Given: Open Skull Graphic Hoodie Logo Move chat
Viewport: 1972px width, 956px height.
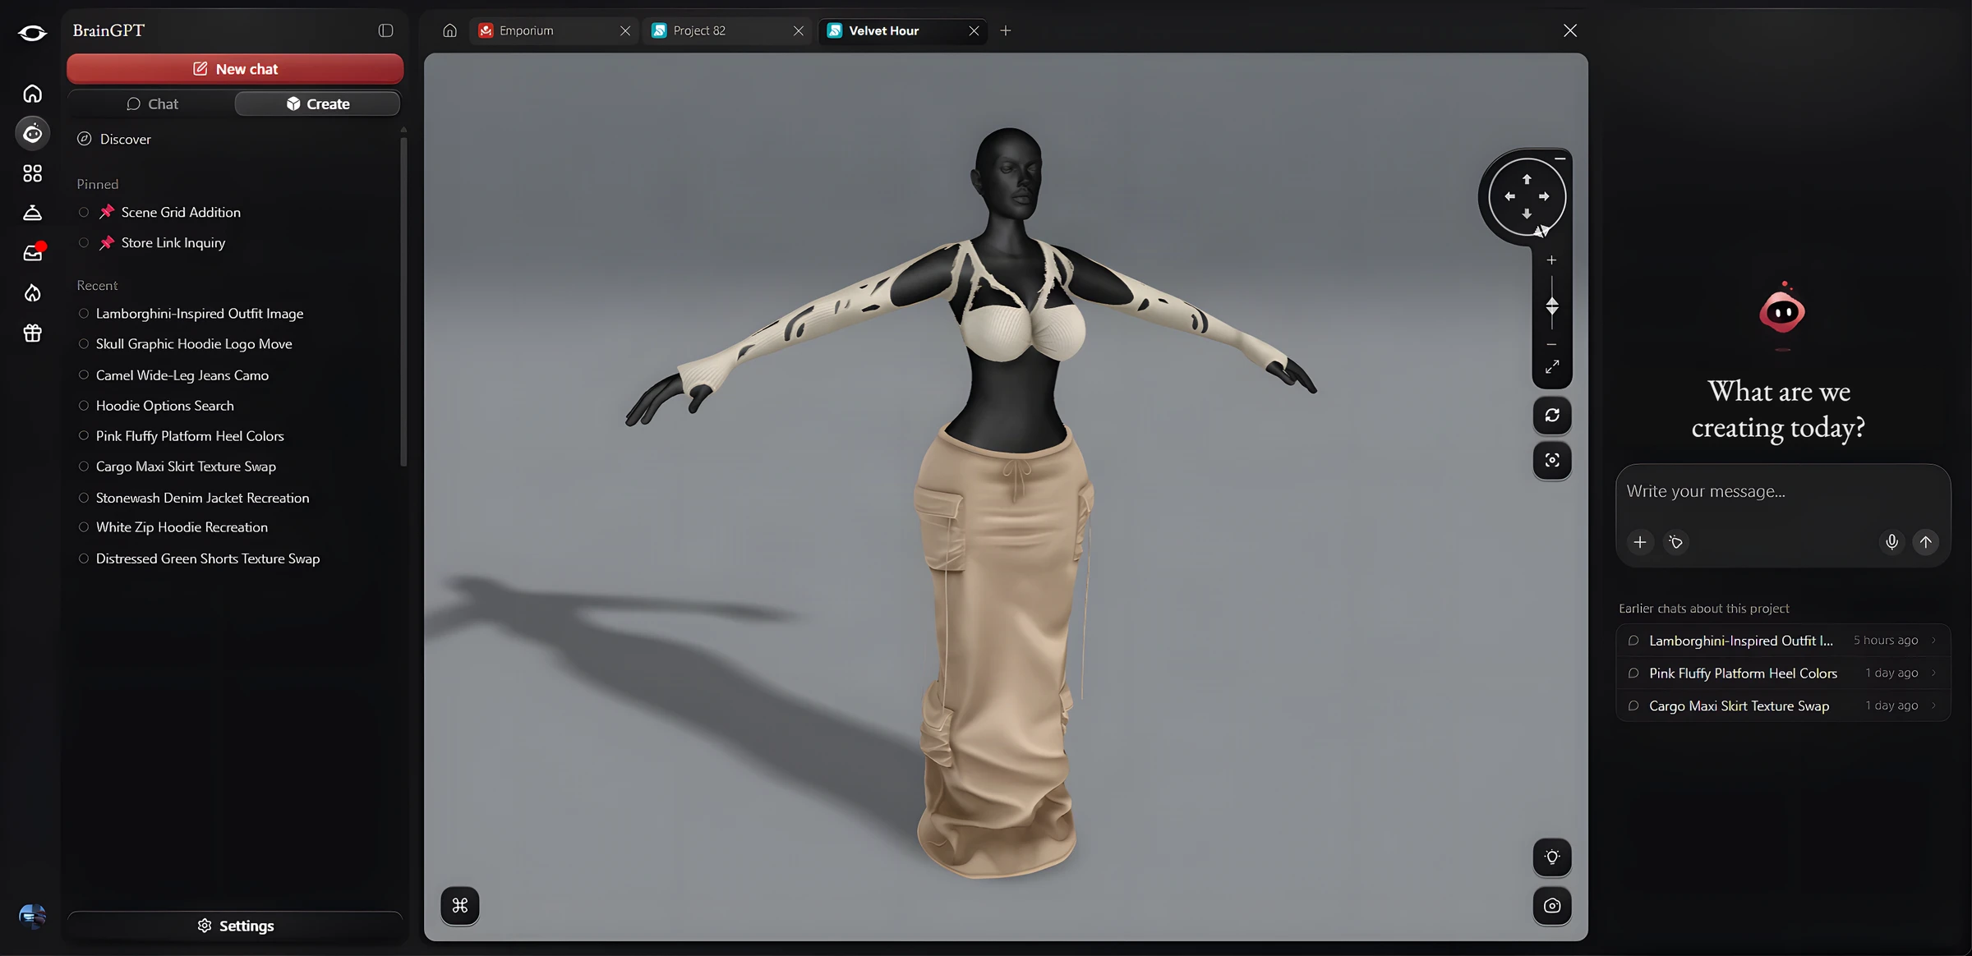Looking at the screenshot, I should click(x=194, y=344).
